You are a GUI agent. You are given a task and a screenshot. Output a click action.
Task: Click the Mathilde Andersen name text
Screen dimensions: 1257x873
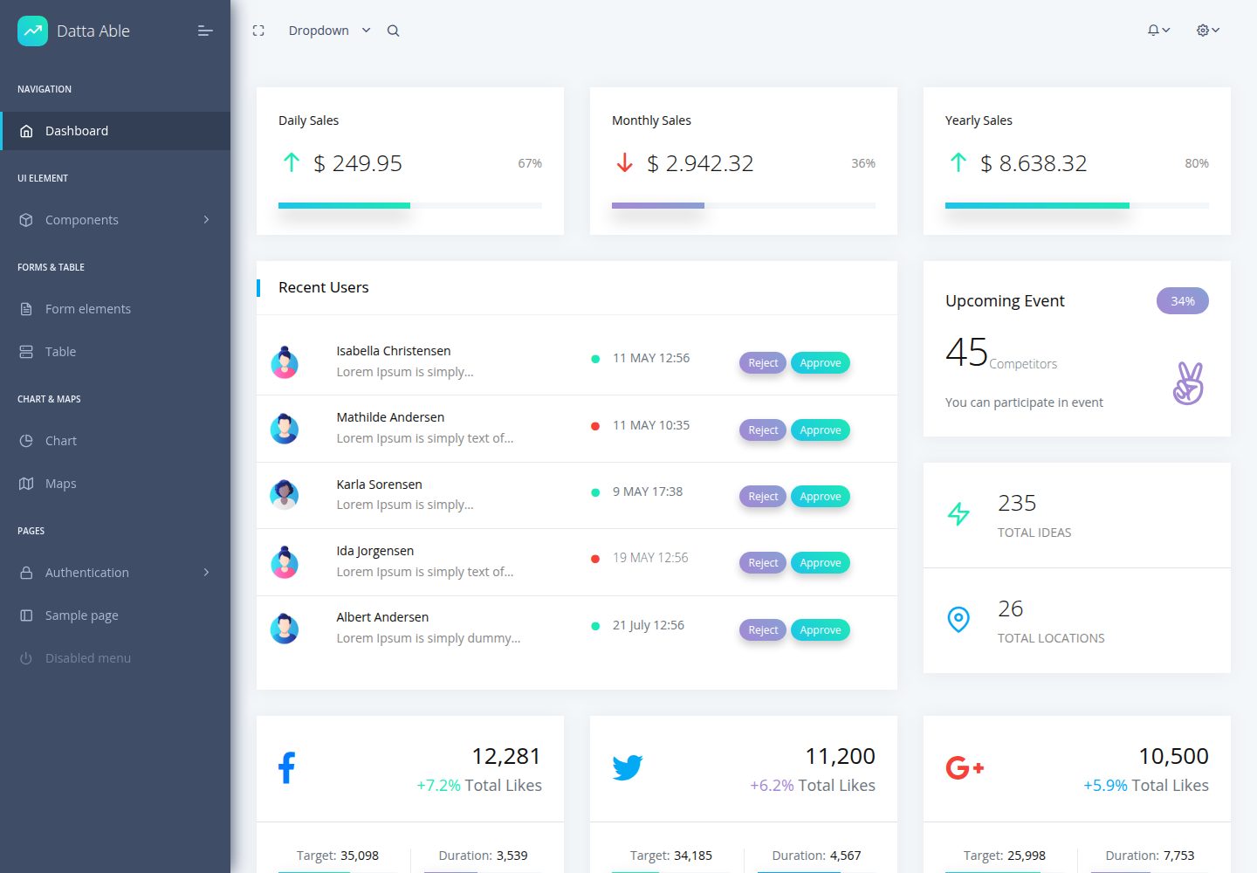[390, 417]
